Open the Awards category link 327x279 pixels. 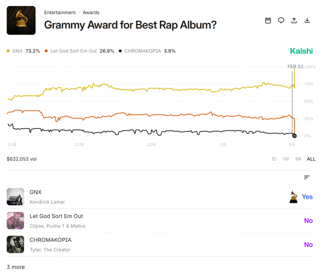pyautogui.click(x=91, y=12)
